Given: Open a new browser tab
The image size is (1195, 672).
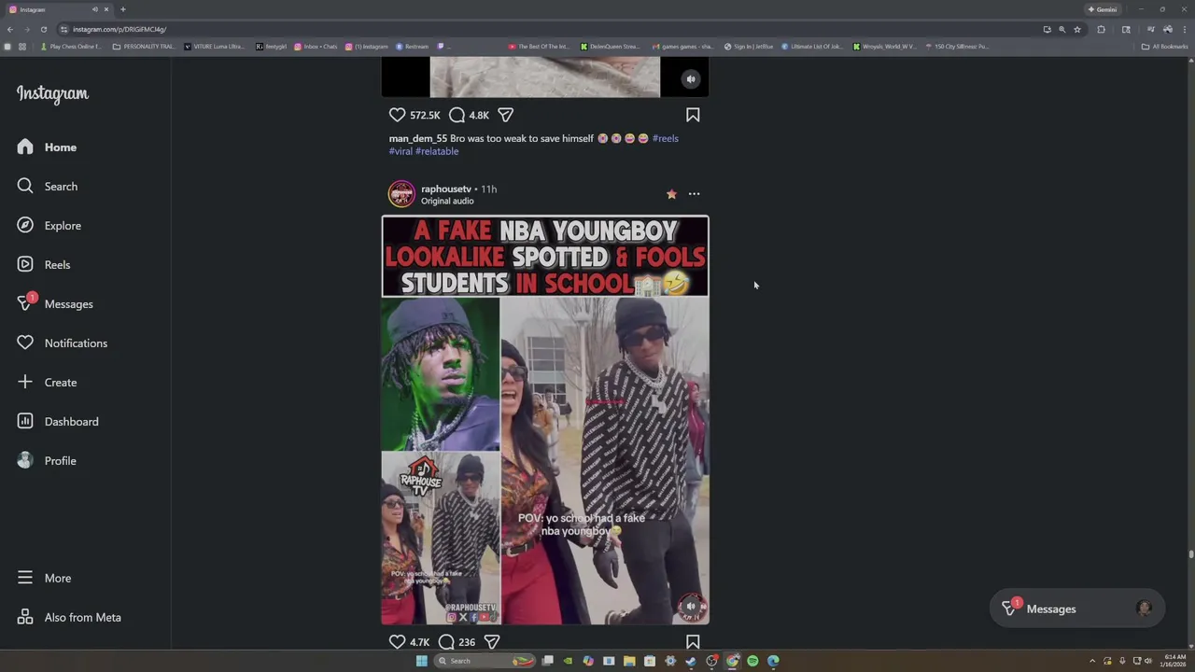Looking at the screenshot, I should (x=122, y=9).
